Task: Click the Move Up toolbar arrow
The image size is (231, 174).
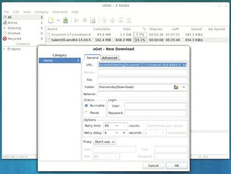Action: [x=104, y=20]
